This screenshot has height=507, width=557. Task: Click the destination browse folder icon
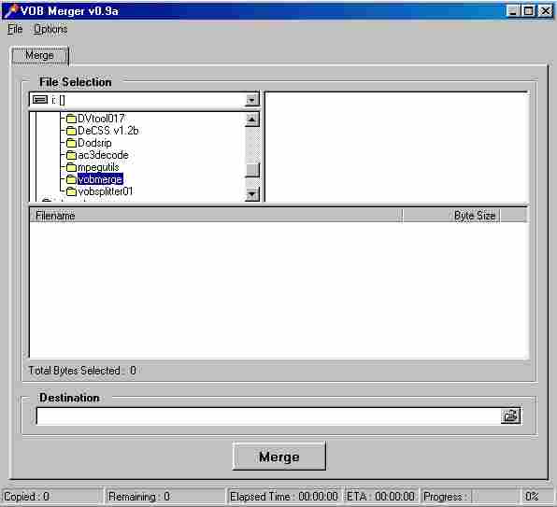[x=510, y=415]
